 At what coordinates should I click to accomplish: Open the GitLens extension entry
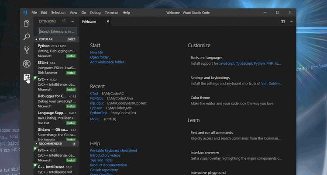56,134
